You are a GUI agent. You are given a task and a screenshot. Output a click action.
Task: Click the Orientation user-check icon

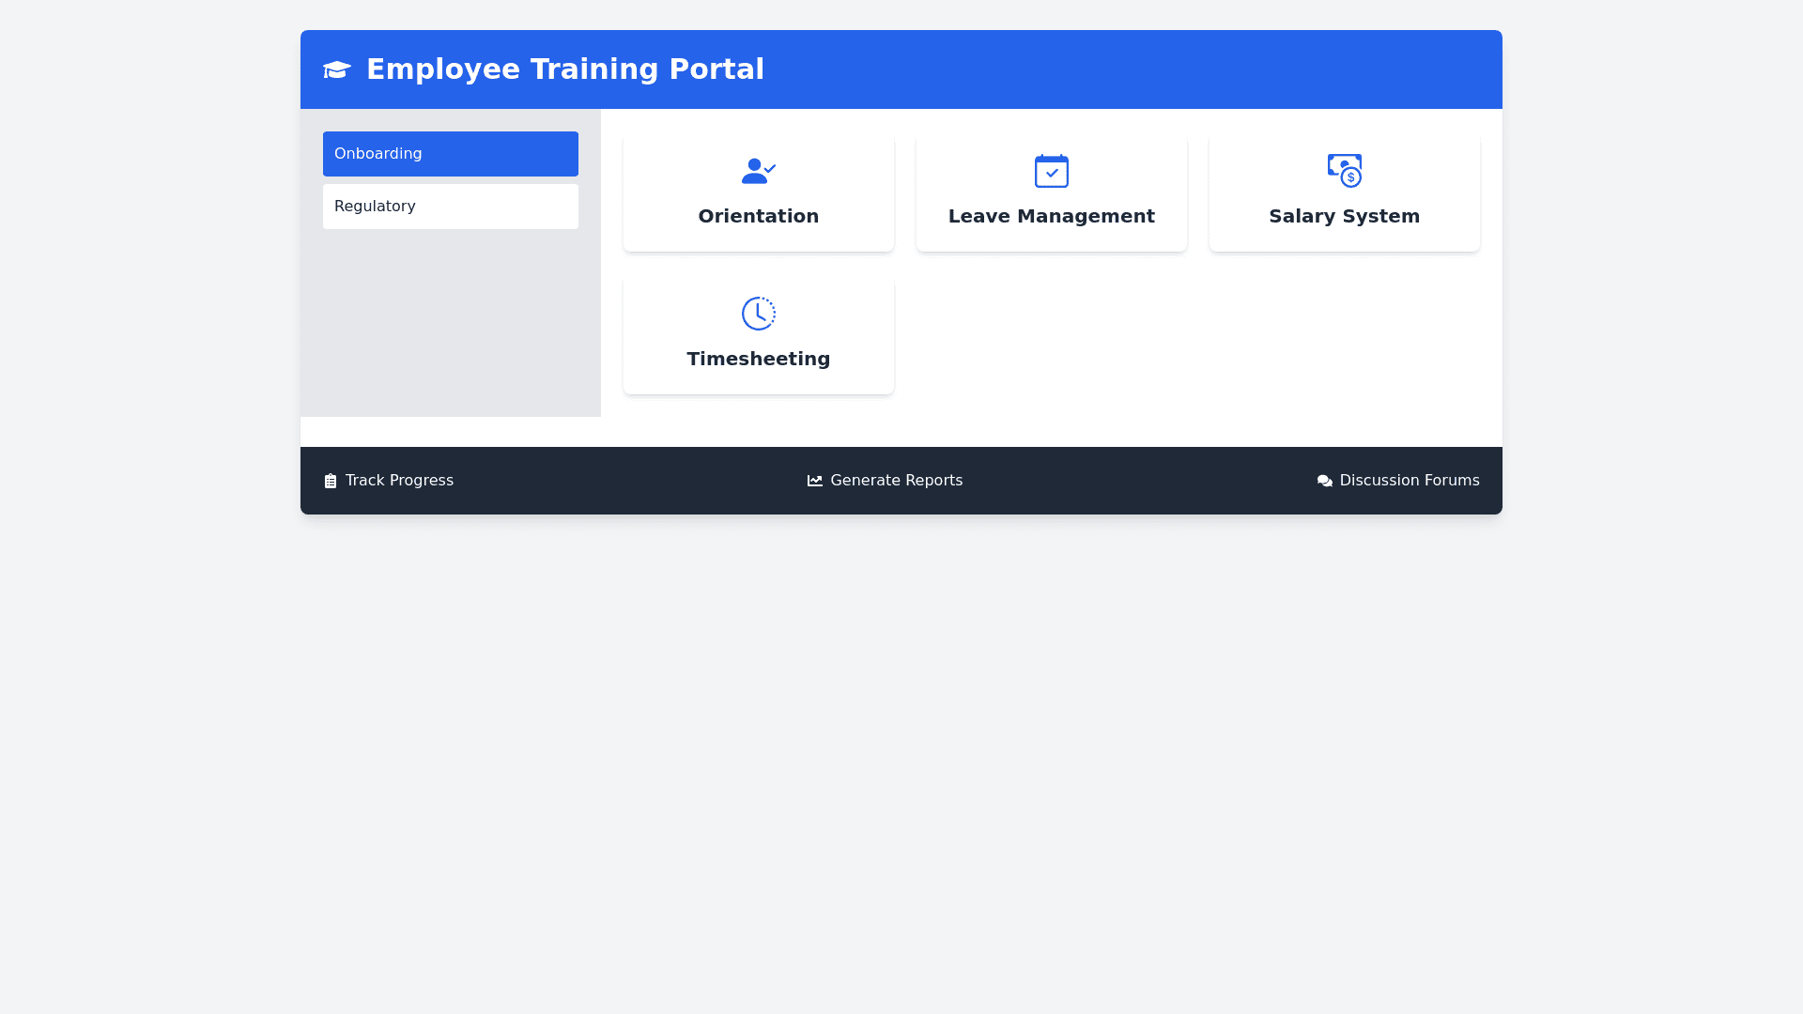click(758, 171)
